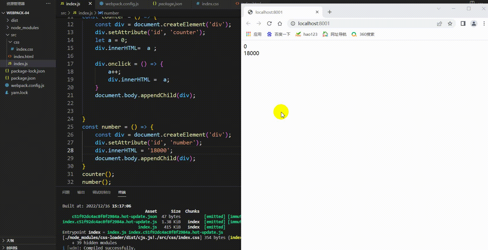Select index.js in the file tree
This screenshot has width=488, height=250.
pyautogui.click(x=21, y=64)
